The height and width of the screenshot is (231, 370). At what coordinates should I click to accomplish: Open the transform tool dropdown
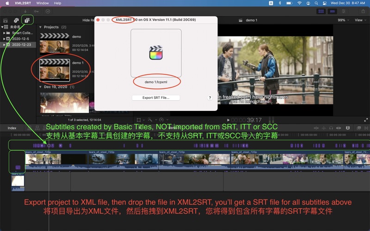(141, 120)
